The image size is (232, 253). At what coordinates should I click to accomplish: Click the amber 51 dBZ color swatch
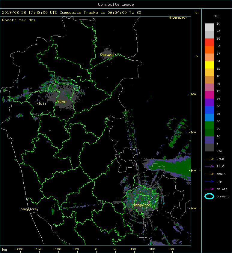209,72
